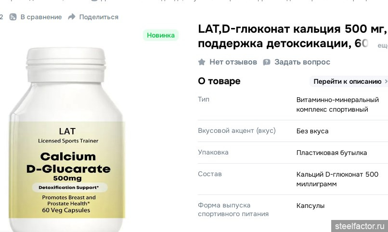Viewport: 388px width, 232px height.
Task: Expand title with the ещё link
Action: [383, 46]
